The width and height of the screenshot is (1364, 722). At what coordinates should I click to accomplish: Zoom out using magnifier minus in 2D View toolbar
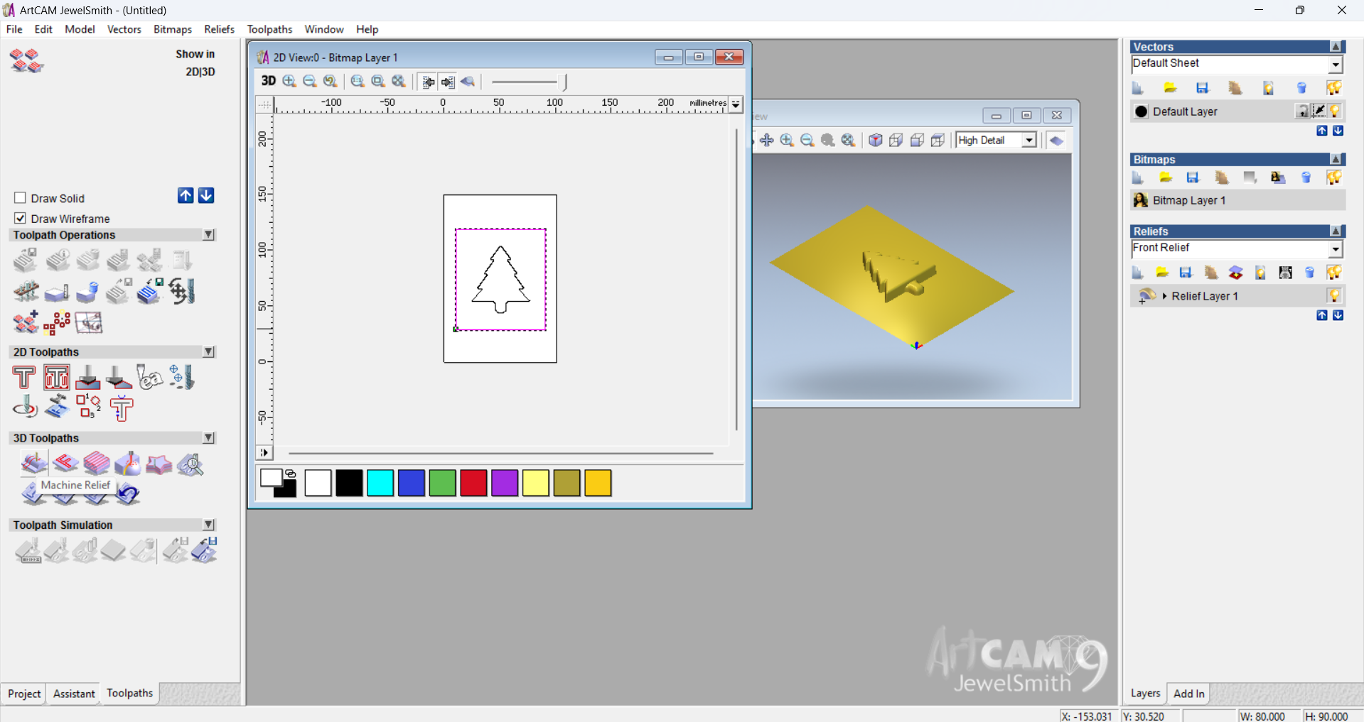coord(310,82)
